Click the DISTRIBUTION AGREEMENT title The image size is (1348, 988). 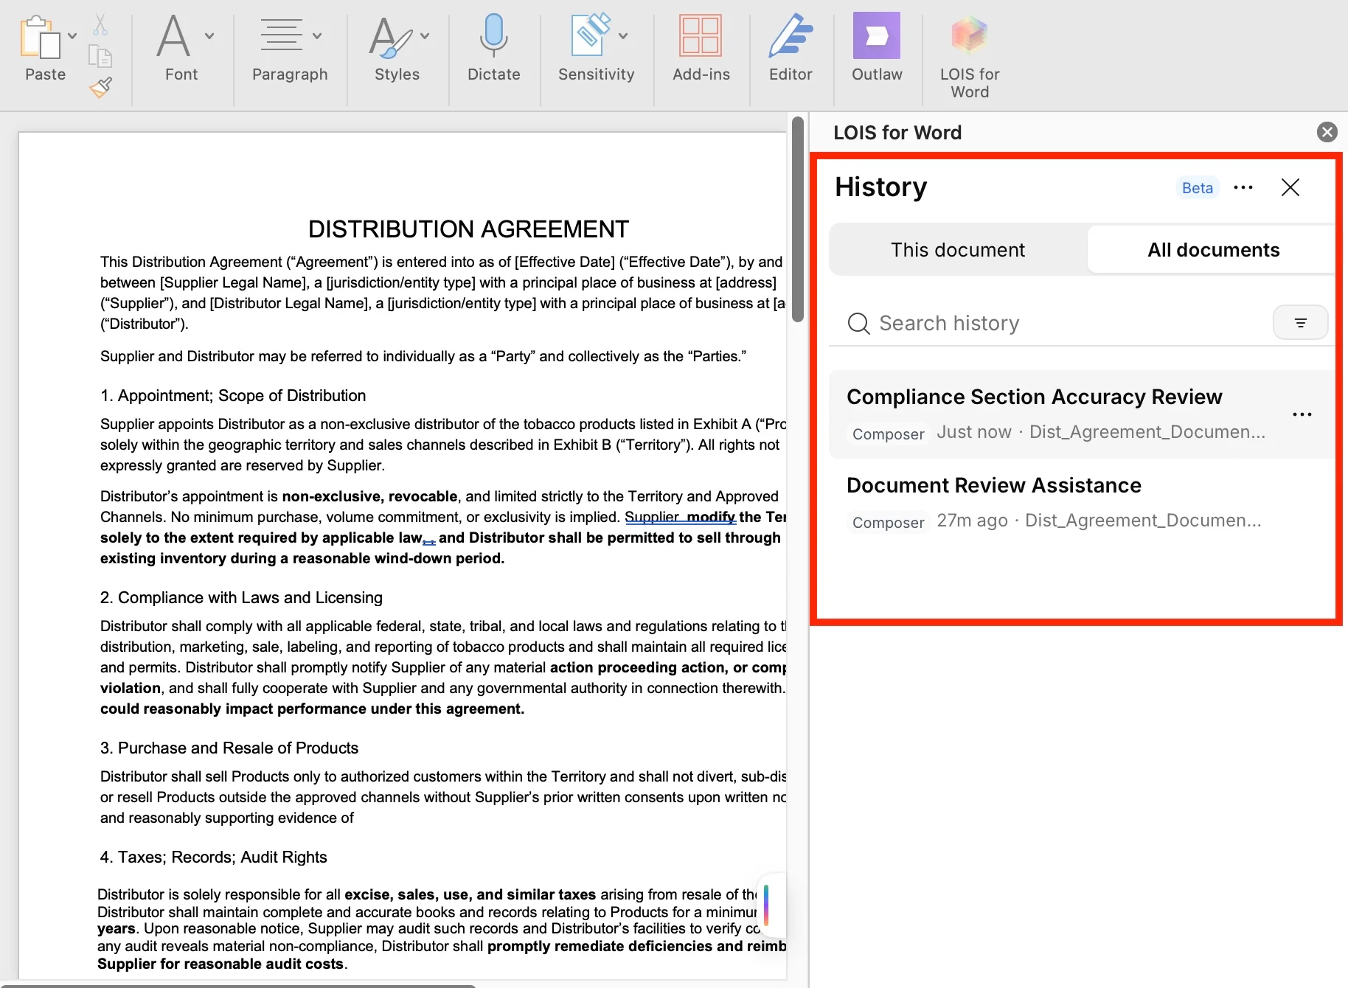coord(468,229)
